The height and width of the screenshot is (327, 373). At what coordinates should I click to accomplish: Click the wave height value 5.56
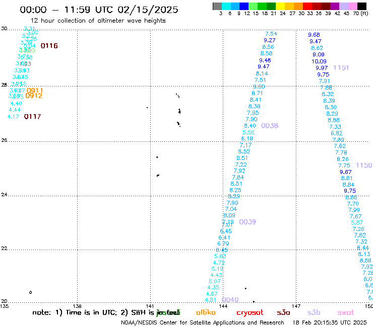(248, 132)
